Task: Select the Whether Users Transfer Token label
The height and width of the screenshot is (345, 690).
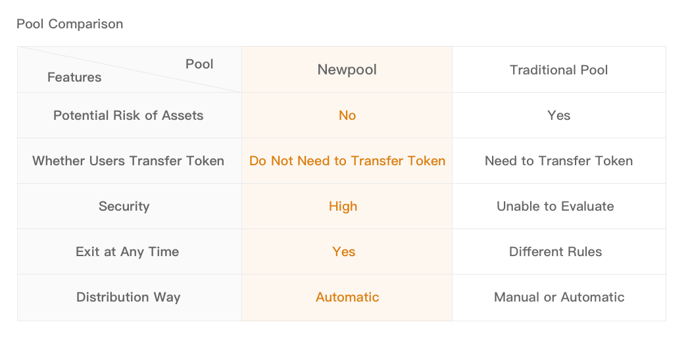Action: click(128, 161)
